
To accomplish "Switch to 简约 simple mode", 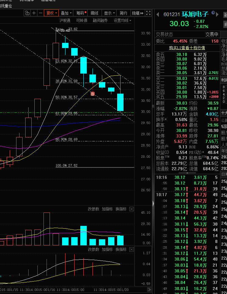I will click(x=124, y=13).
